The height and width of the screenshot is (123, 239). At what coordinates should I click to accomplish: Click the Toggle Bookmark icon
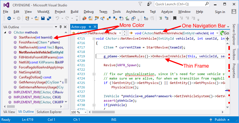click(175, 18)
